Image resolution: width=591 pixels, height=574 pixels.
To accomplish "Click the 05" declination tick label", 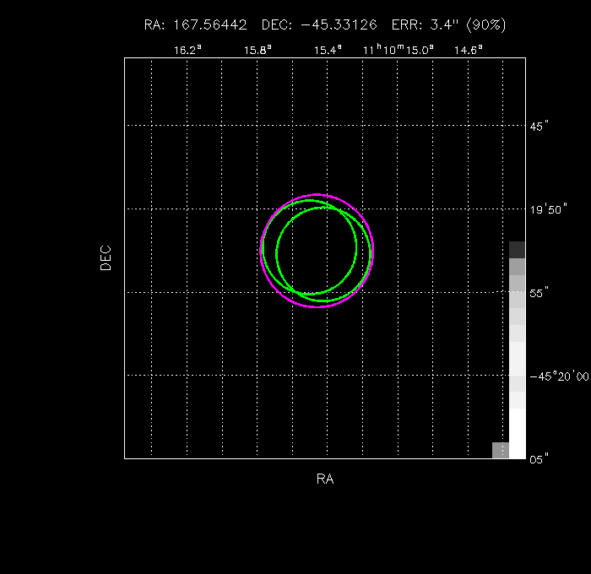I will [x=539, y=458].
